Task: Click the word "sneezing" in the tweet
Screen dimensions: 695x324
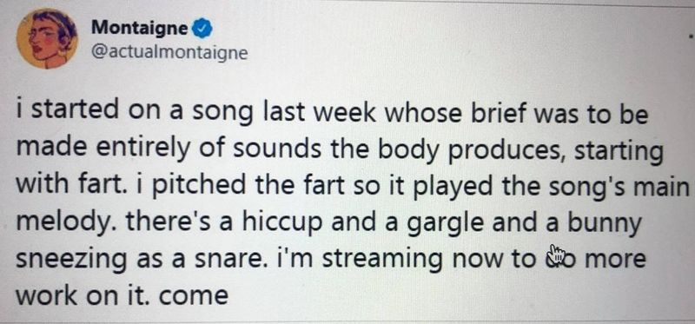Action: [71, 260]
